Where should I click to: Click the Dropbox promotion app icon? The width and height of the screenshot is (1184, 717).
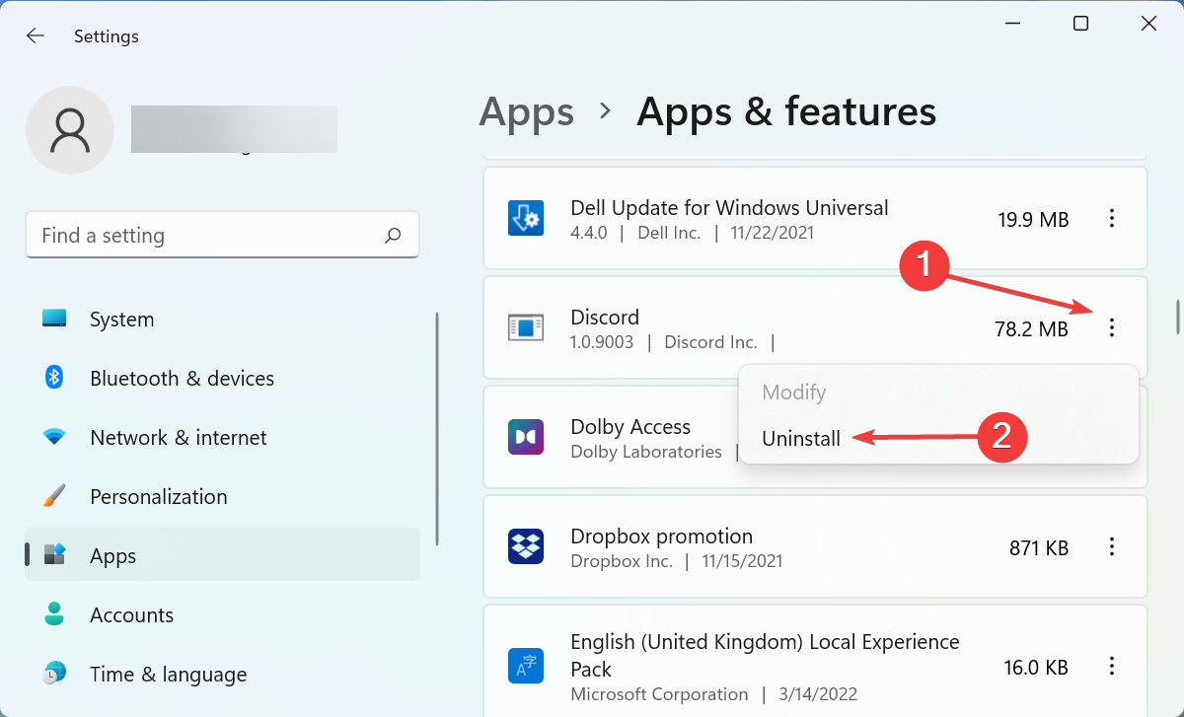tap(526, 546)
